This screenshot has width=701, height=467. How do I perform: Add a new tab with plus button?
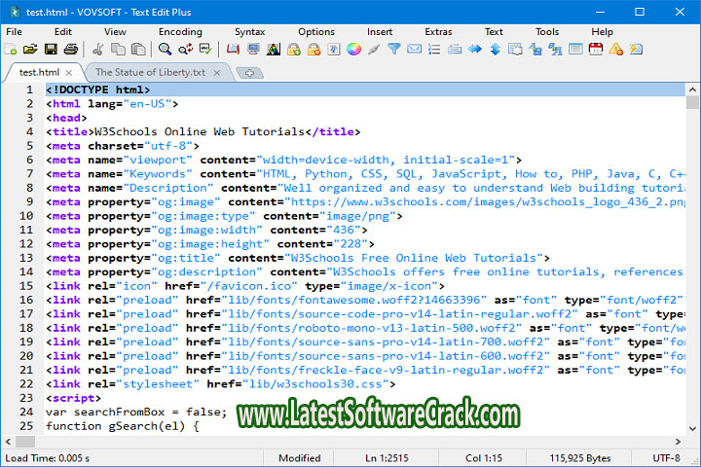249,73
